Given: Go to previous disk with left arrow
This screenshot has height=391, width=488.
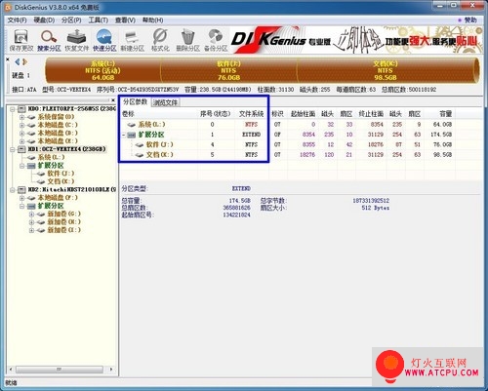Looking at the screenshot, I should [x=18, y=61].
